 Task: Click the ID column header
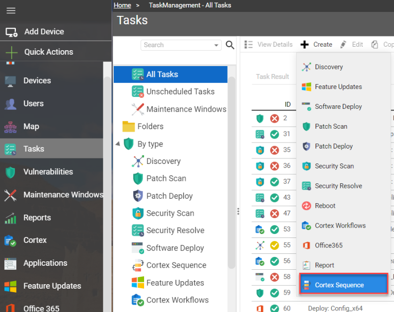(x=288, y=104)
